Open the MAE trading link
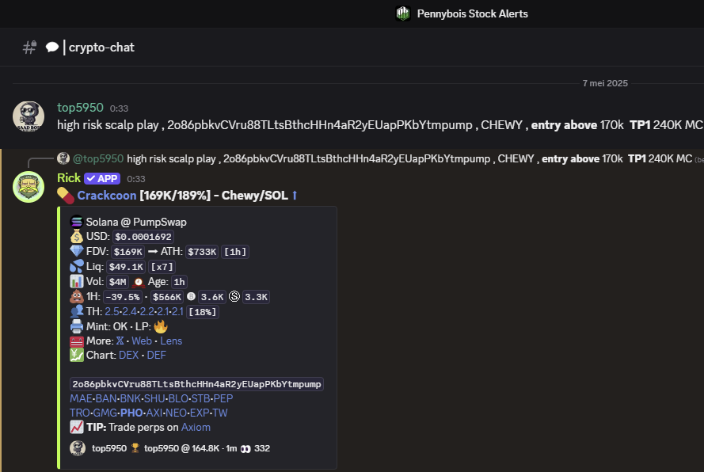This screenshot has height=472, width=704. (x=81, y=398)
